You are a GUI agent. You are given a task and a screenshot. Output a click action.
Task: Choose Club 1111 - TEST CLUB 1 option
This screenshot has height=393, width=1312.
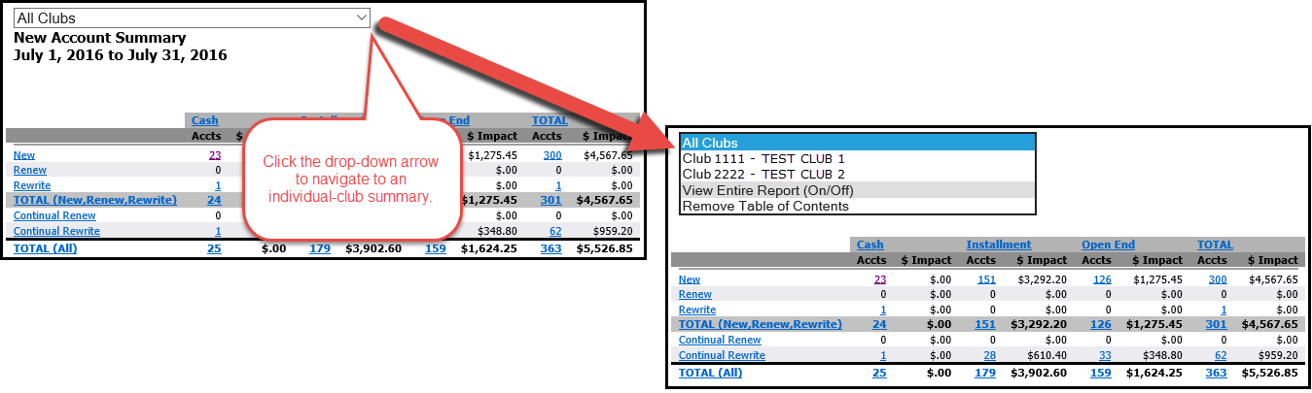click(763, 158)
